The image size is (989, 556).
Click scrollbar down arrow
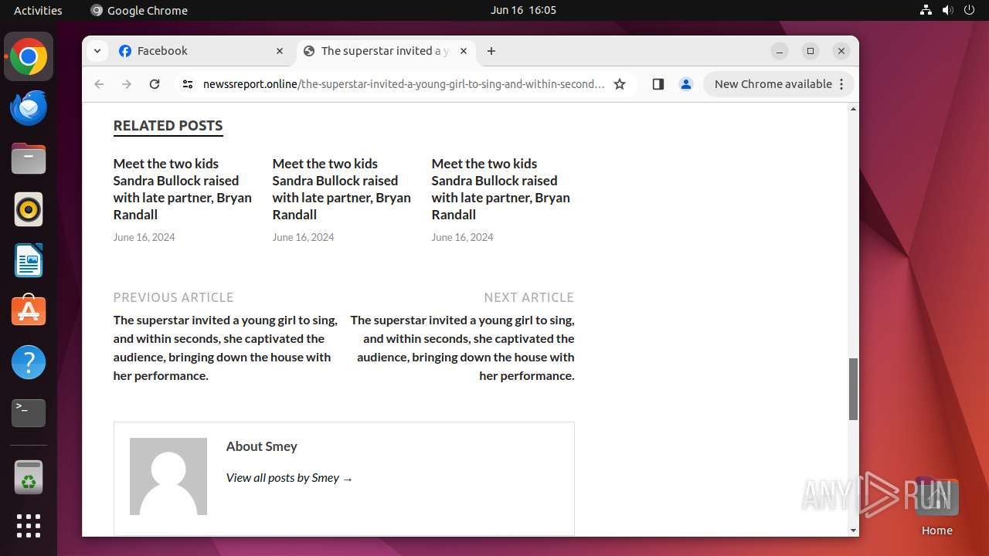(x=853, y=531)
